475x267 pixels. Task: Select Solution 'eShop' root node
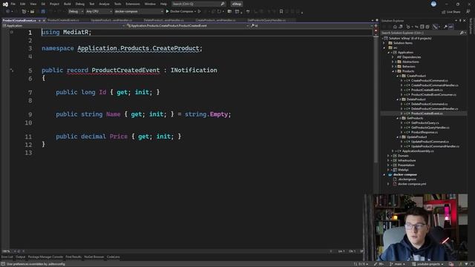(x=410, y=39)
